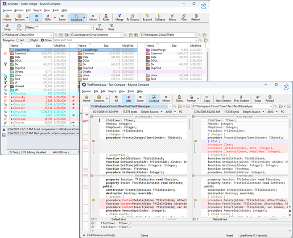Image resolution: width=293 pixels, height=238 pixels.
Task: Select the Cirrus.cfg file in left pane
Action: 20,97
